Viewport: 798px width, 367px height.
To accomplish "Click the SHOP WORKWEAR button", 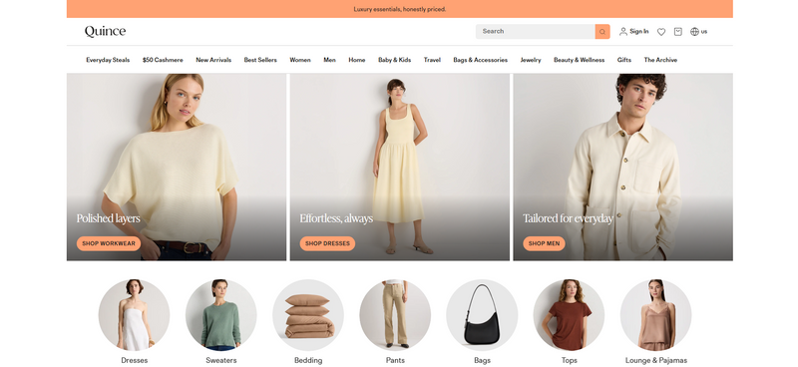I will [109, 243].
